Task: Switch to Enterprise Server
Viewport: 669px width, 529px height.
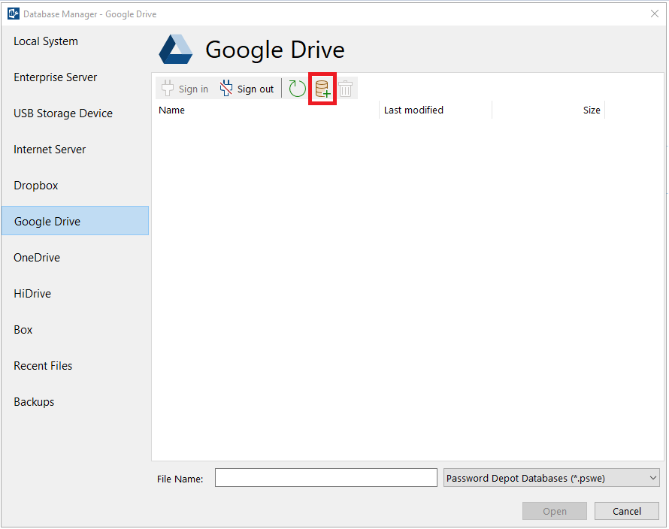Action: click(56, 77)
